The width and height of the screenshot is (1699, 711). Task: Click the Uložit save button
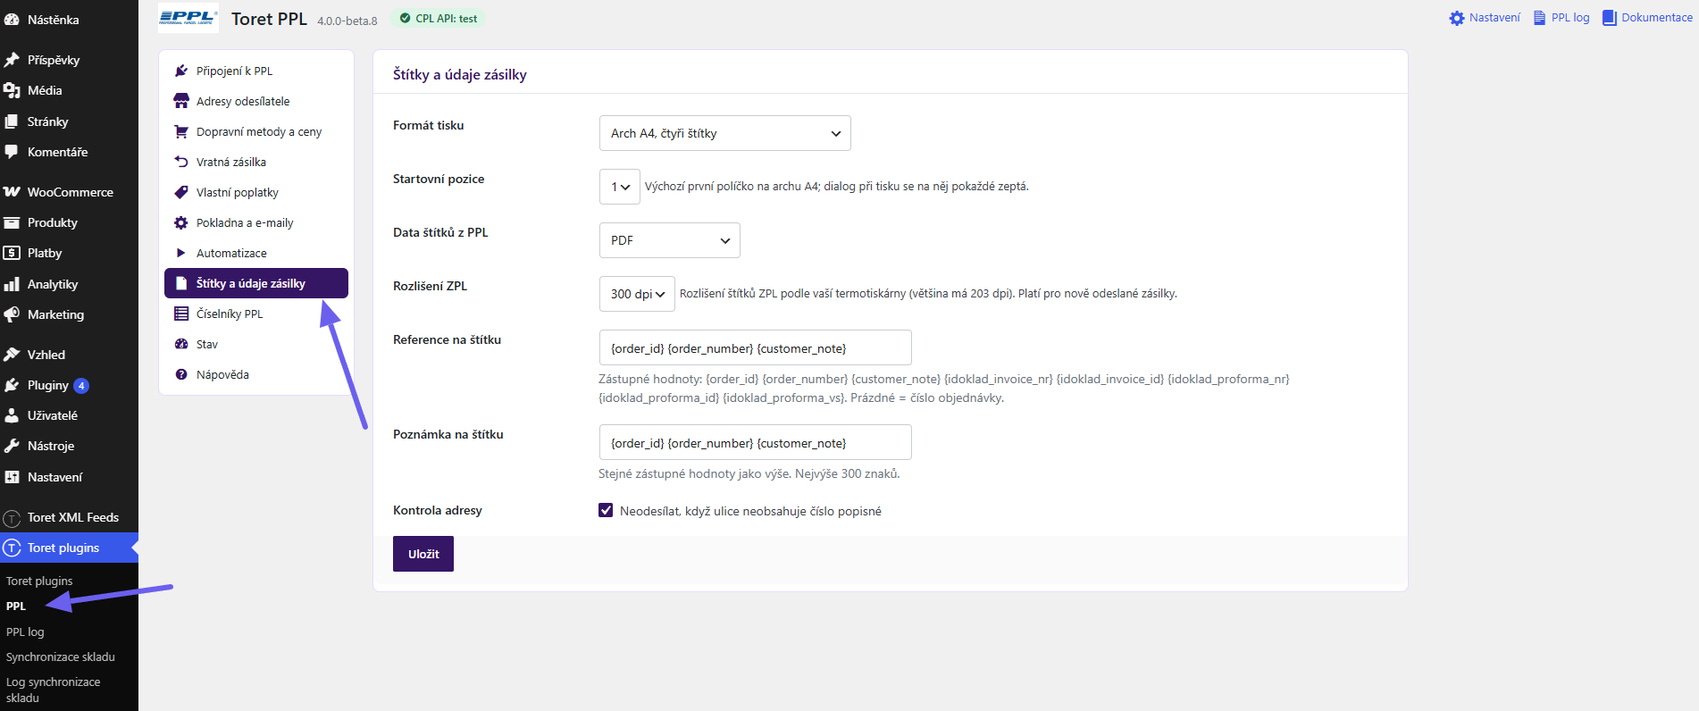click(x=423, y=554)
